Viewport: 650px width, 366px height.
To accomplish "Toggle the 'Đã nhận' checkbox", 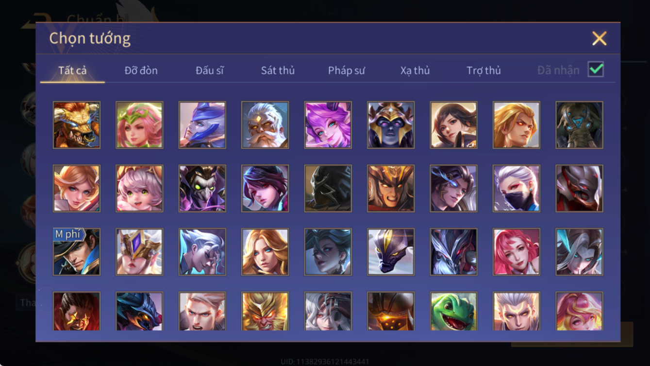I will (596, 70).
